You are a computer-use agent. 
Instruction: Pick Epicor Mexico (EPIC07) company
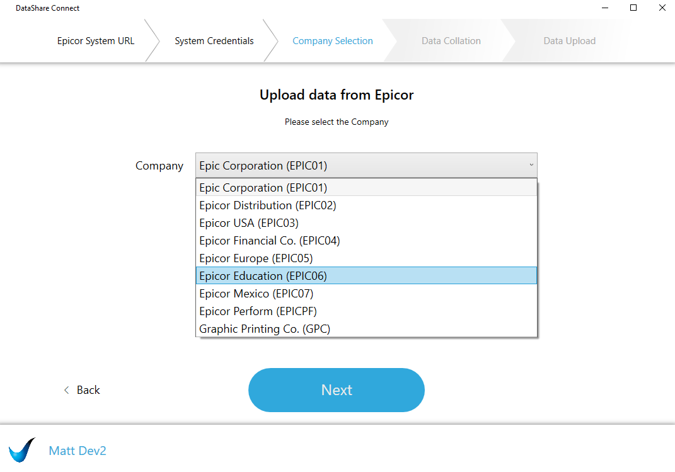pyautogui.click(x=366, y=294)
